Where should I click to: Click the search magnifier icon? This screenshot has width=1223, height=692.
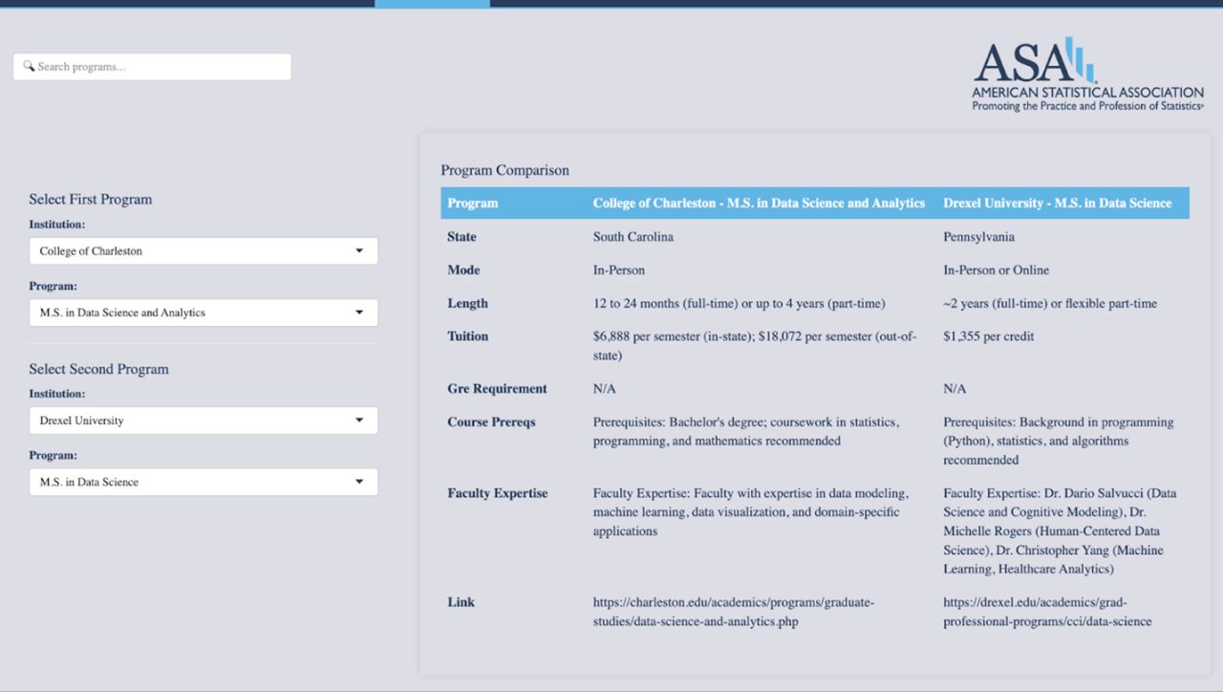[29, 67]
